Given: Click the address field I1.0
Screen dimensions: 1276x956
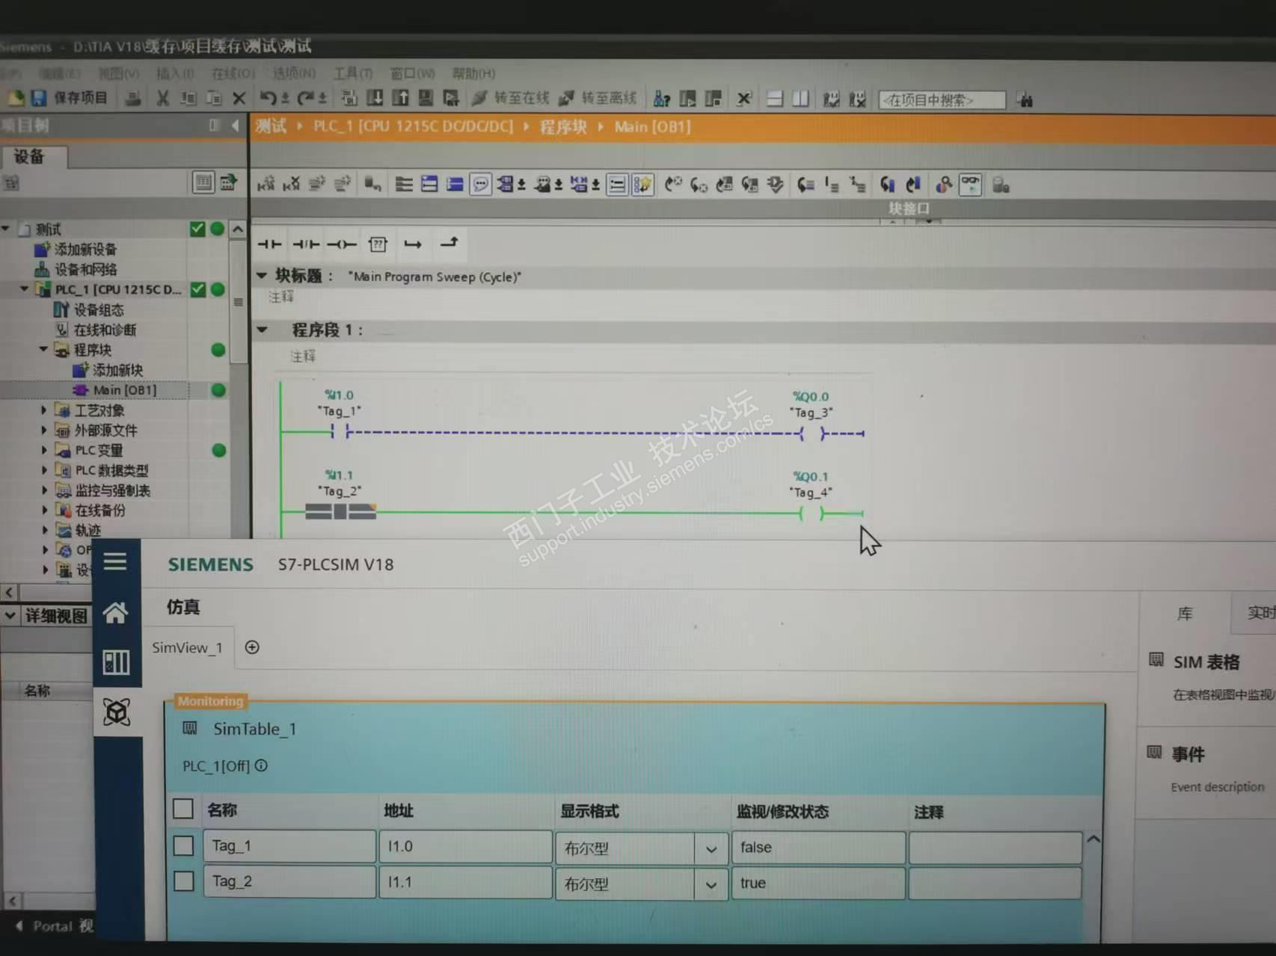Looking at the screenshot, I should tap(465, 847).
